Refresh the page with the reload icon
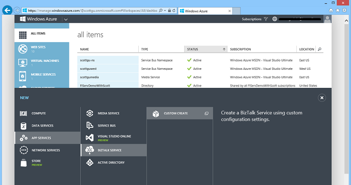This screenshot has width=351, height=185. 174,11
